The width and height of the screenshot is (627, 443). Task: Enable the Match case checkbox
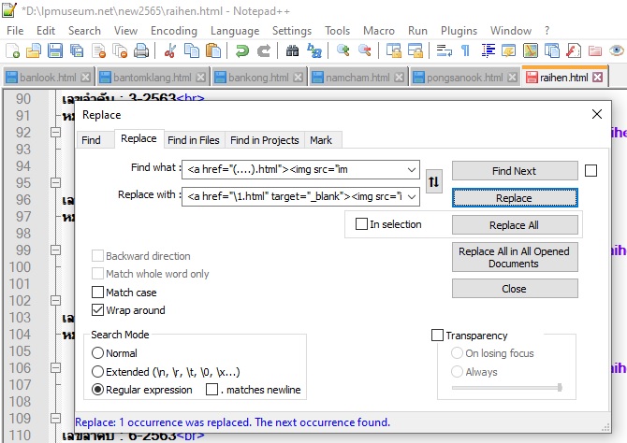[x=98, y=293]
